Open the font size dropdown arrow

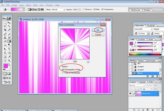[x=148, y=34]
